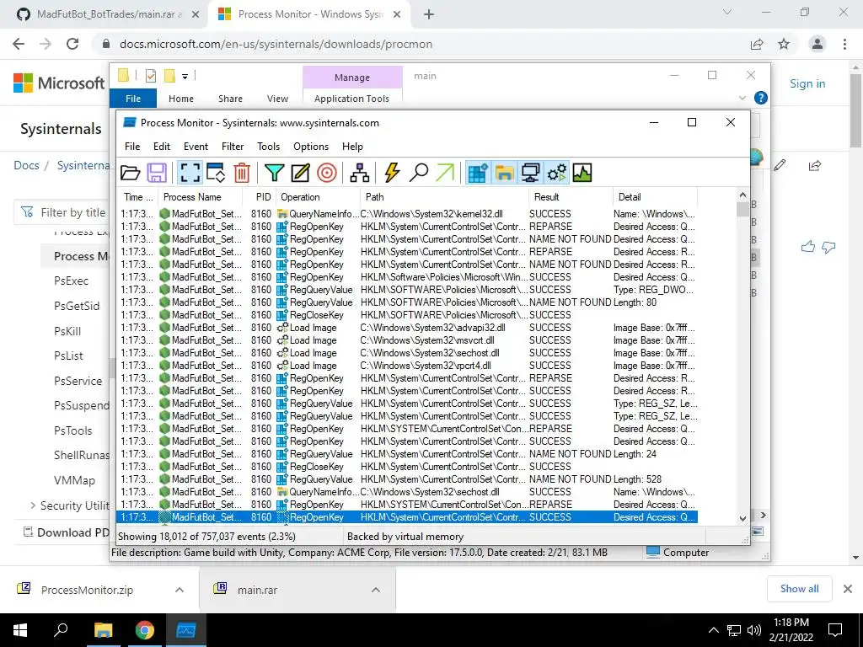The width and height of the screenshot is (863, 647).
Task: Open the Tools menu
Action: pyautogui.click(x=268, y=147)
